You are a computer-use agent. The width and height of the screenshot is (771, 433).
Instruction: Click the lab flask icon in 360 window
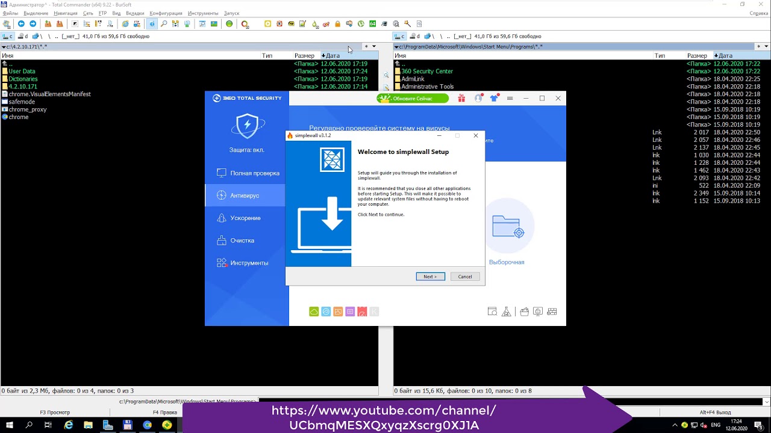tap(506, 312)
